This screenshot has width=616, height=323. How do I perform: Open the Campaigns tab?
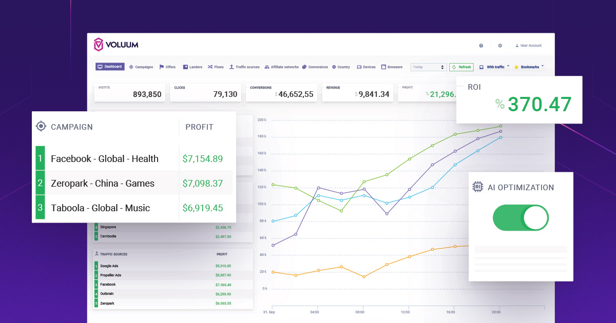141,67
